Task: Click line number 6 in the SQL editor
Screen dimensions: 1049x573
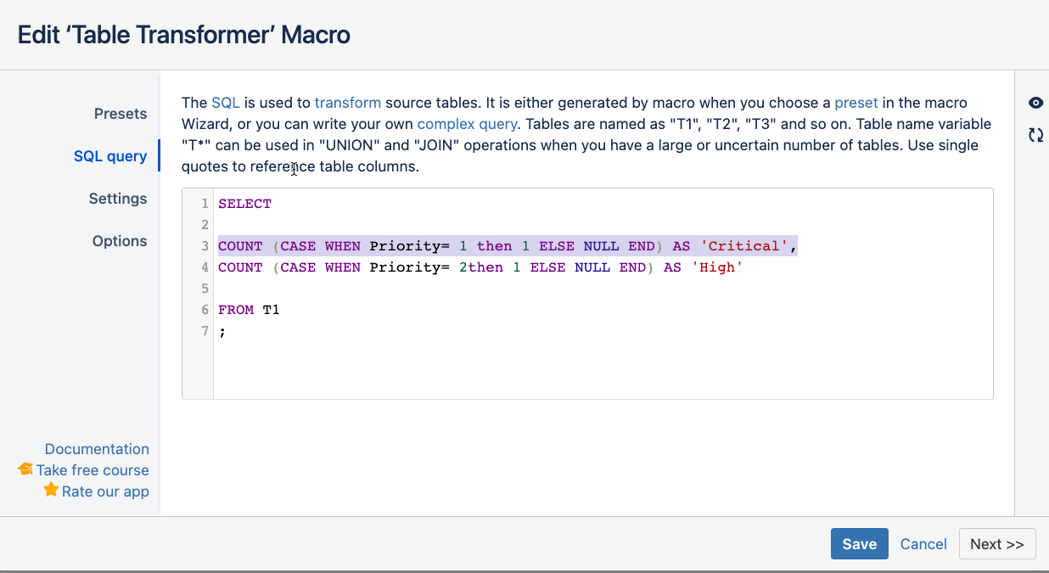Action: tap(205, 309)
